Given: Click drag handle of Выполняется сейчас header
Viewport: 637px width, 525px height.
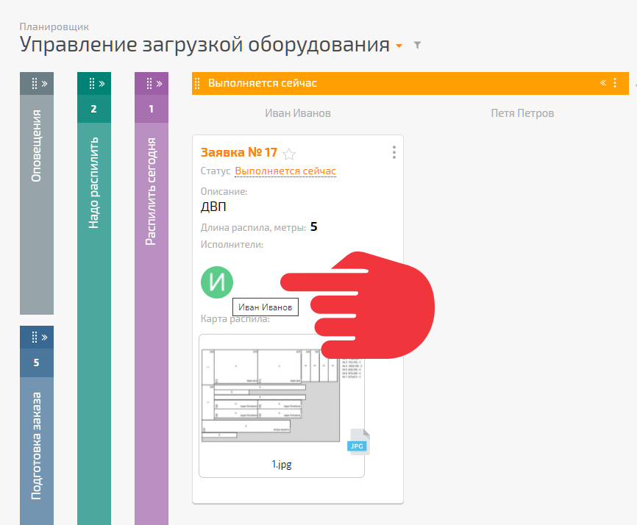Looking at the screenshot, I should (197, 83).
